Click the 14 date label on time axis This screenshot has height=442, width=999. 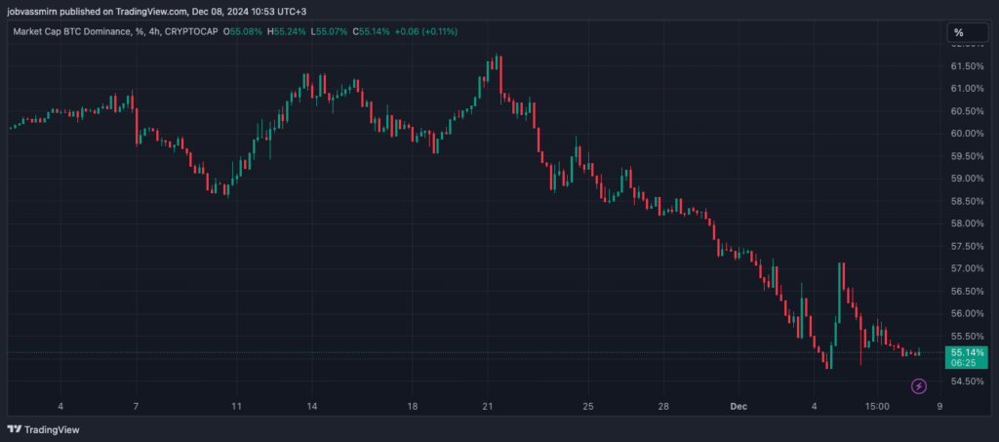click(312, 406)
